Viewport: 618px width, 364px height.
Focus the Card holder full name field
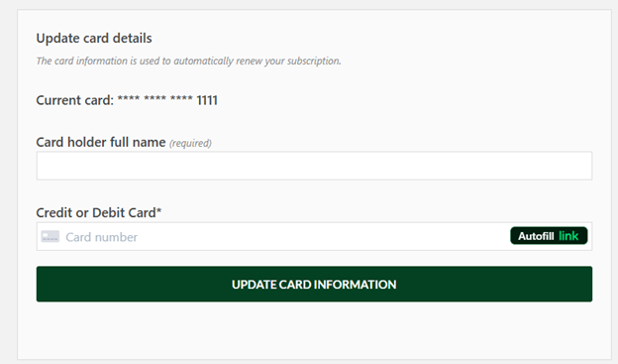(x=314, y=166)
